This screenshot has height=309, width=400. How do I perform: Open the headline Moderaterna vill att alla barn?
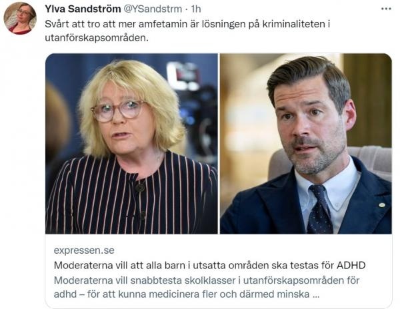(x=210, y=265)
